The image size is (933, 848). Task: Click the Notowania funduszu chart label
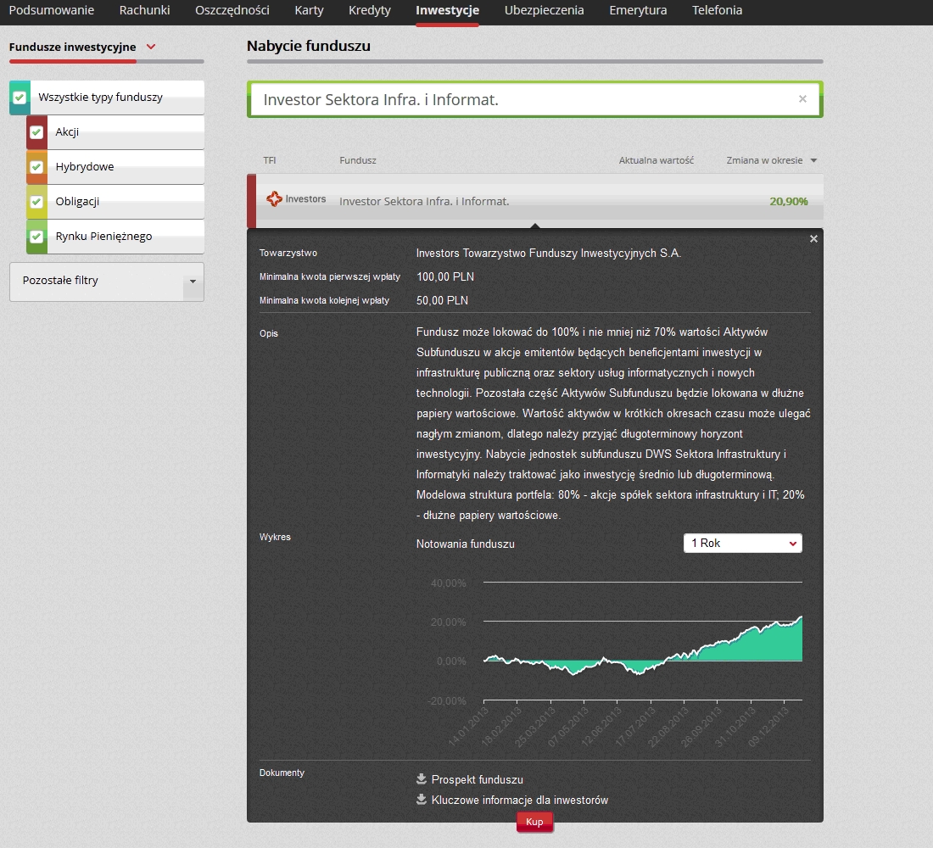point(466,544)
